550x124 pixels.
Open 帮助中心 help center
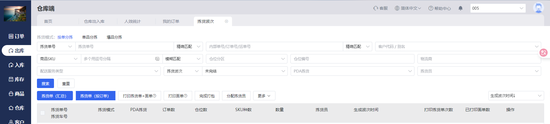point(439,8)
